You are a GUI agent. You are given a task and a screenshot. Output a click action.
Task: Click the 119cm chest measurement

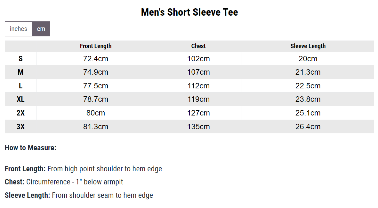(x=198, y=99)
